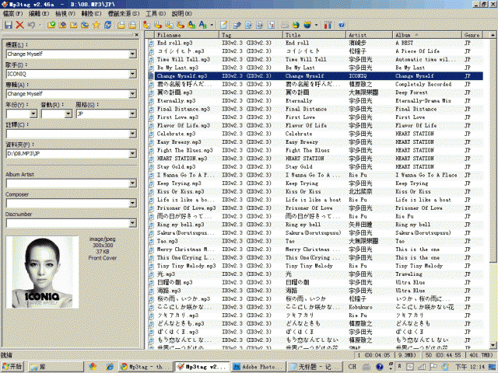Expand the 風格 (genre) JP dropdown
This screenshot has height=373, width=498.
click(132, 113)
